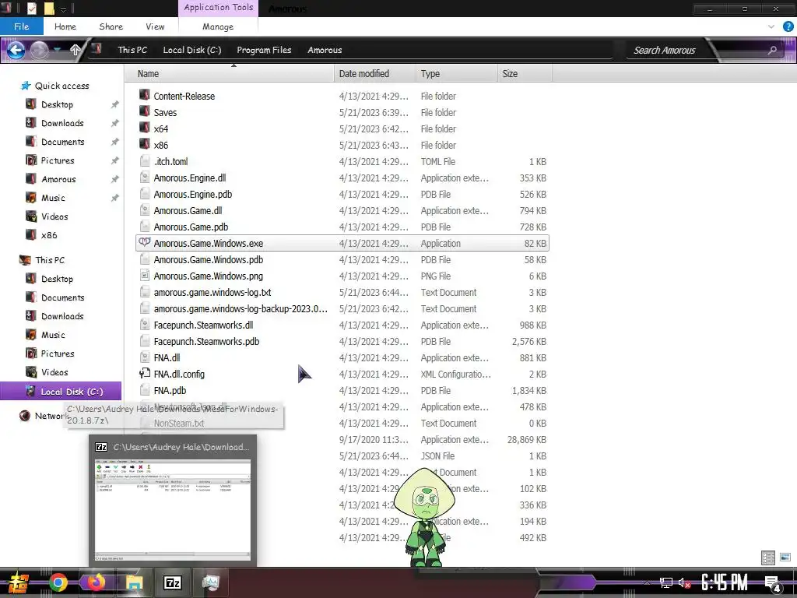Launch Firefox from taskbar

tap(96, 582)
